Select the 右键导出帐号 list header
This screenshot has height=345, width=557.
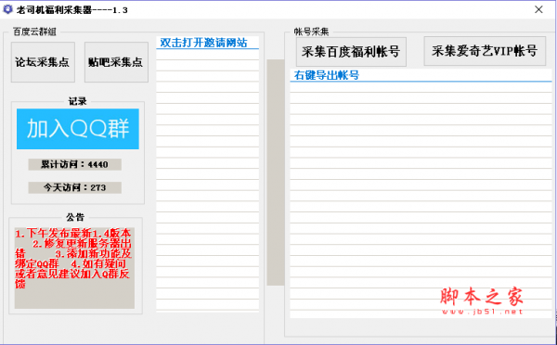tap(421, 75)
